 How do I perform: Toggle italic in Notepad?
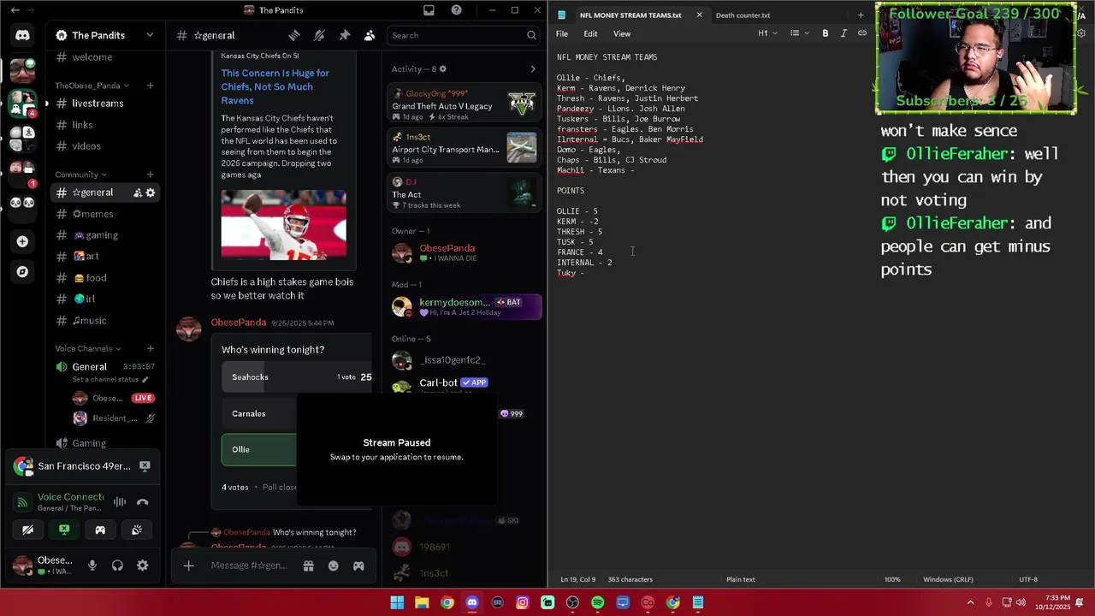[843, 33]
